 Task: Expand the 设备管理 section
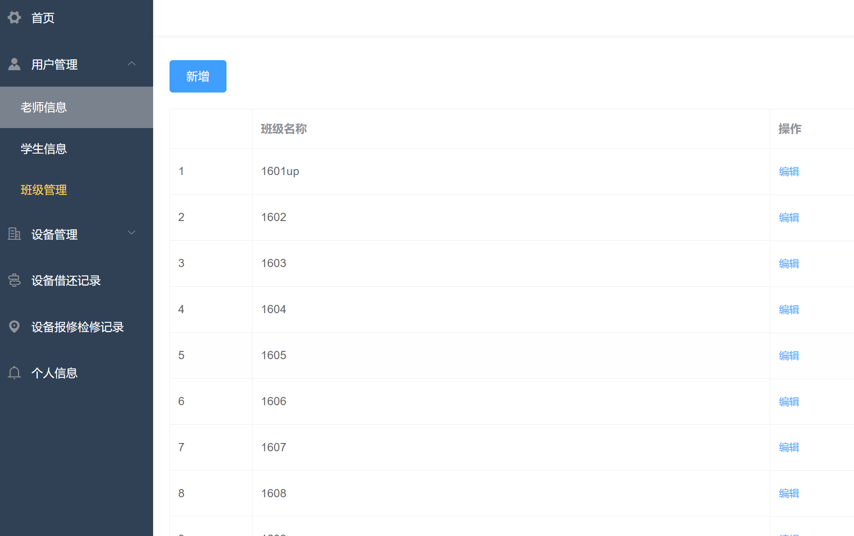(x=132, y=233)
